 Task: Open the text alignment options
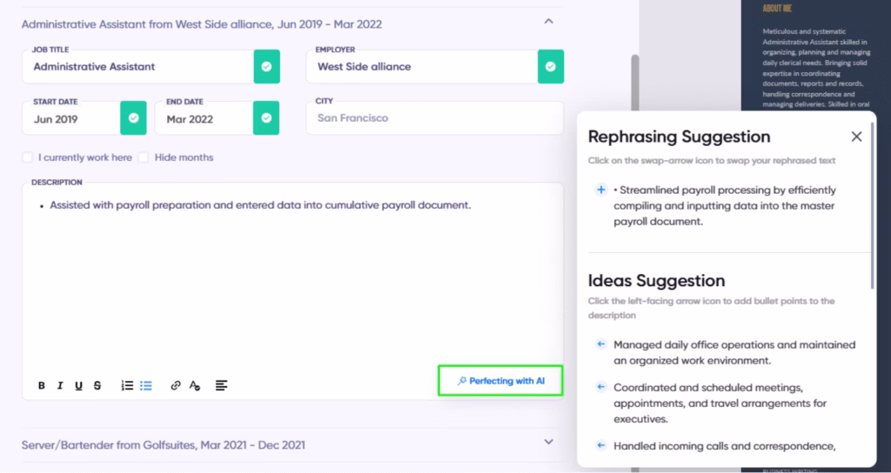point(221,385)
